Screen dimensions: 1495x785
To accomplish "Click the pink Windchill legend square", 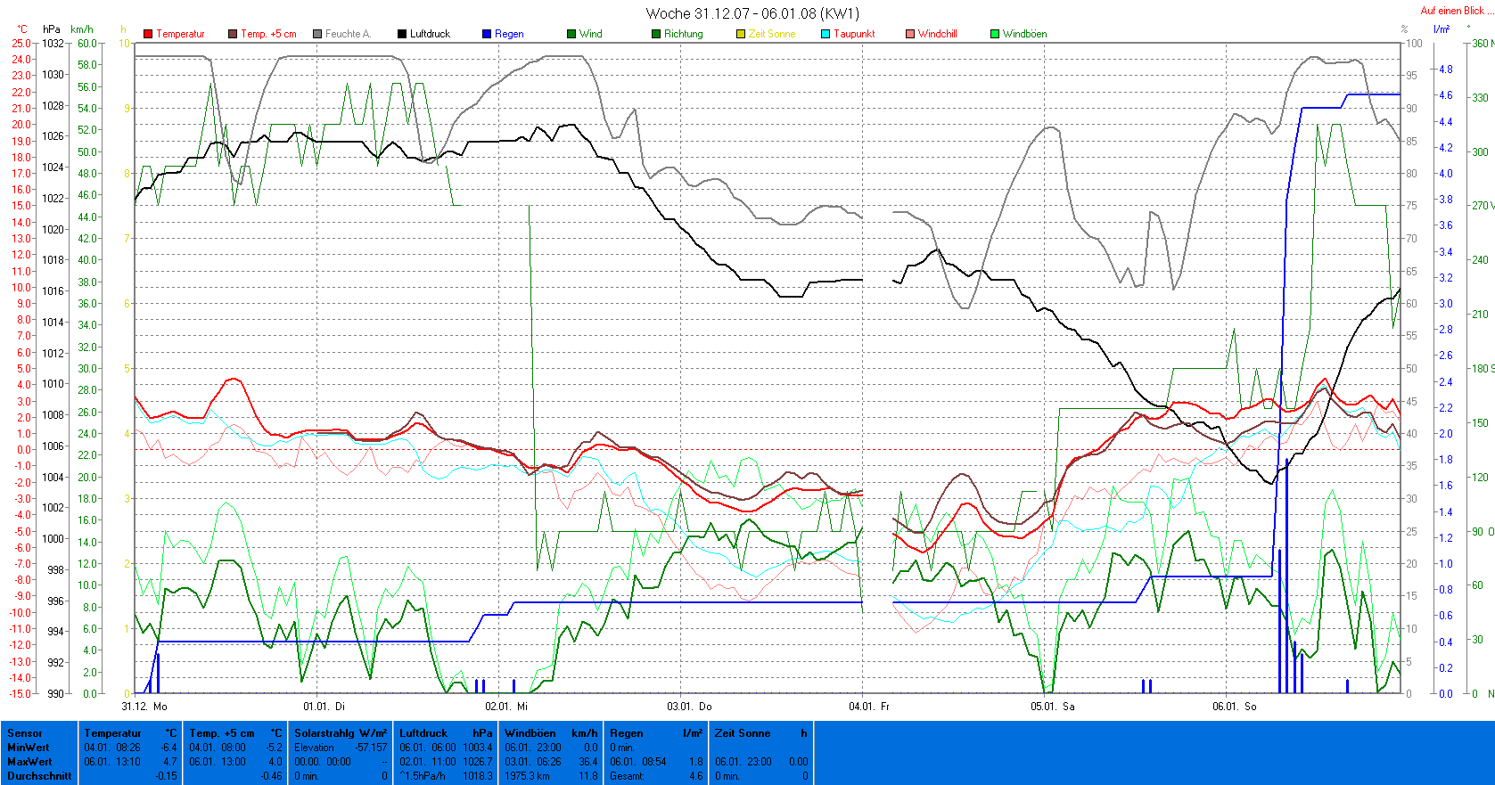I will (x=910, y=34).
